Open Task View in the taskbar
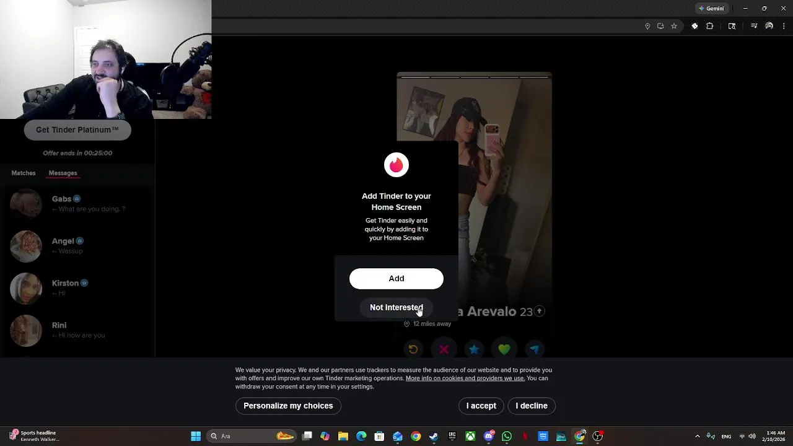The width and height of the screenshot is (793, 446). pos(307,436)
